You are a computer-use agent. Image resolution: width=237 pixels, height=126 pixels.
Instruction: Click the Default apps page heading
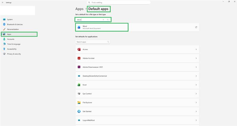(98, 9)
